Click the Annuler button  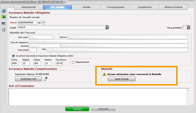[103, 109]
